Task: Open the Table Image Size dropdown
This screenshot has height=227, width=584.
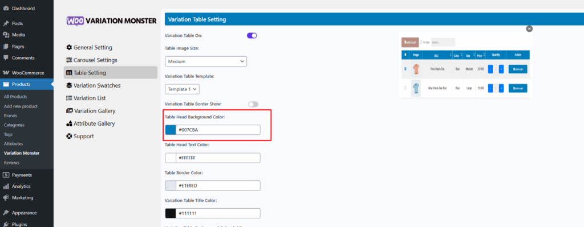Action: coord(206,61)
